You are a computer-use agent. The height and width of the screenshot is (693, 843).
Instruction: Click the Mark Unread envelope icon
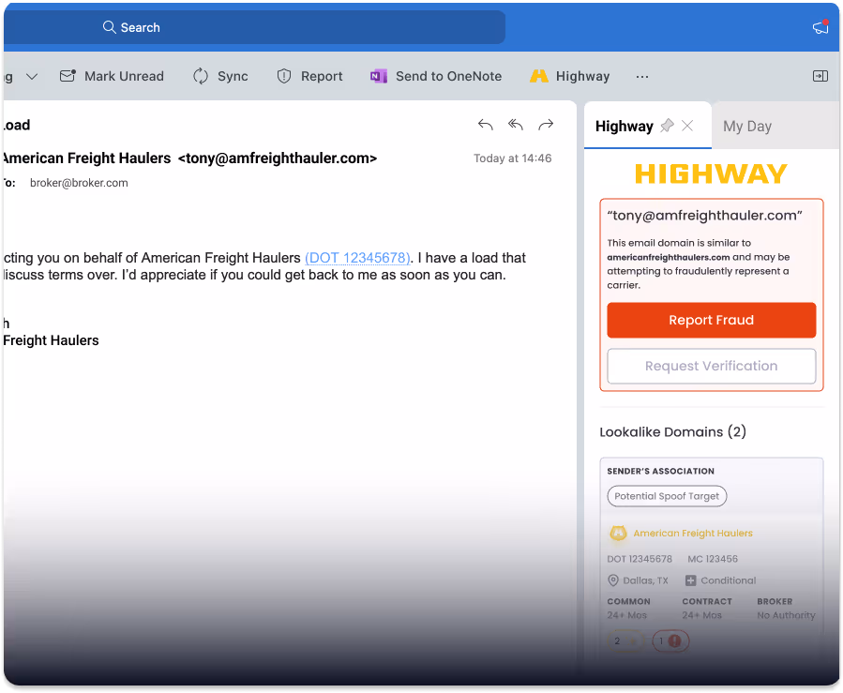tap(68, 76)
